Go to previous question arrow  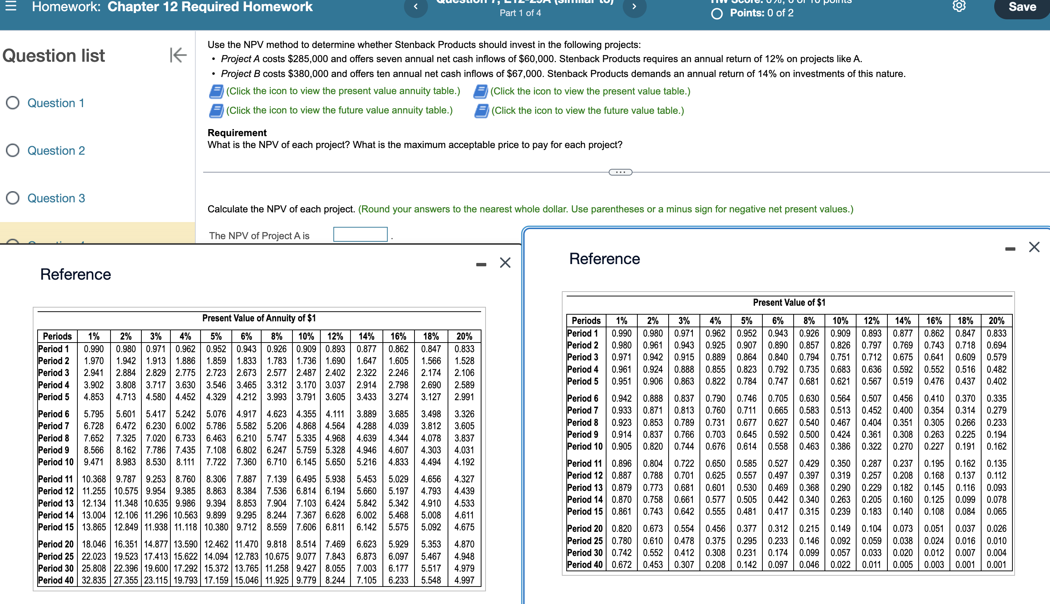pyautogui.click(x=416, y=7)
